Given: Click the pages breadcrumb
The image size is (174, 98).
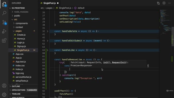Looking at the screenshot, I should click(49, 8).
